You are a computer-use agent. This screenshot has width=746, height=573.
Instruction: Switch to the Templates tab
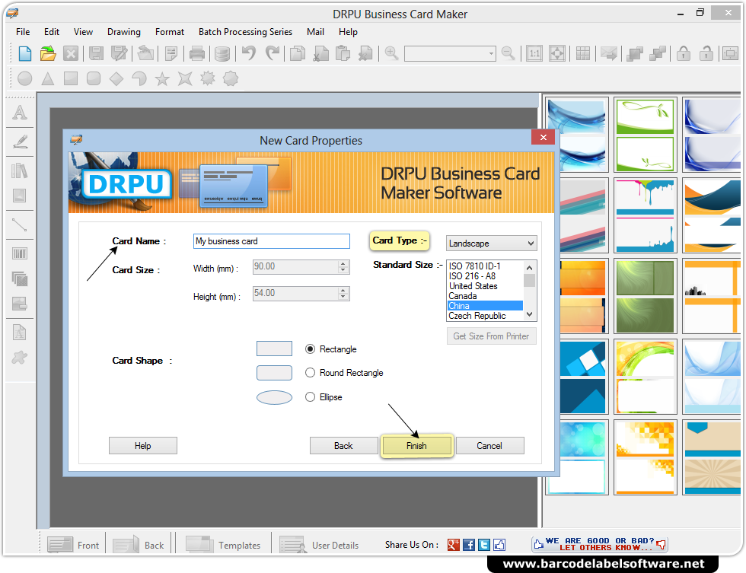click(x=222, y=545)
